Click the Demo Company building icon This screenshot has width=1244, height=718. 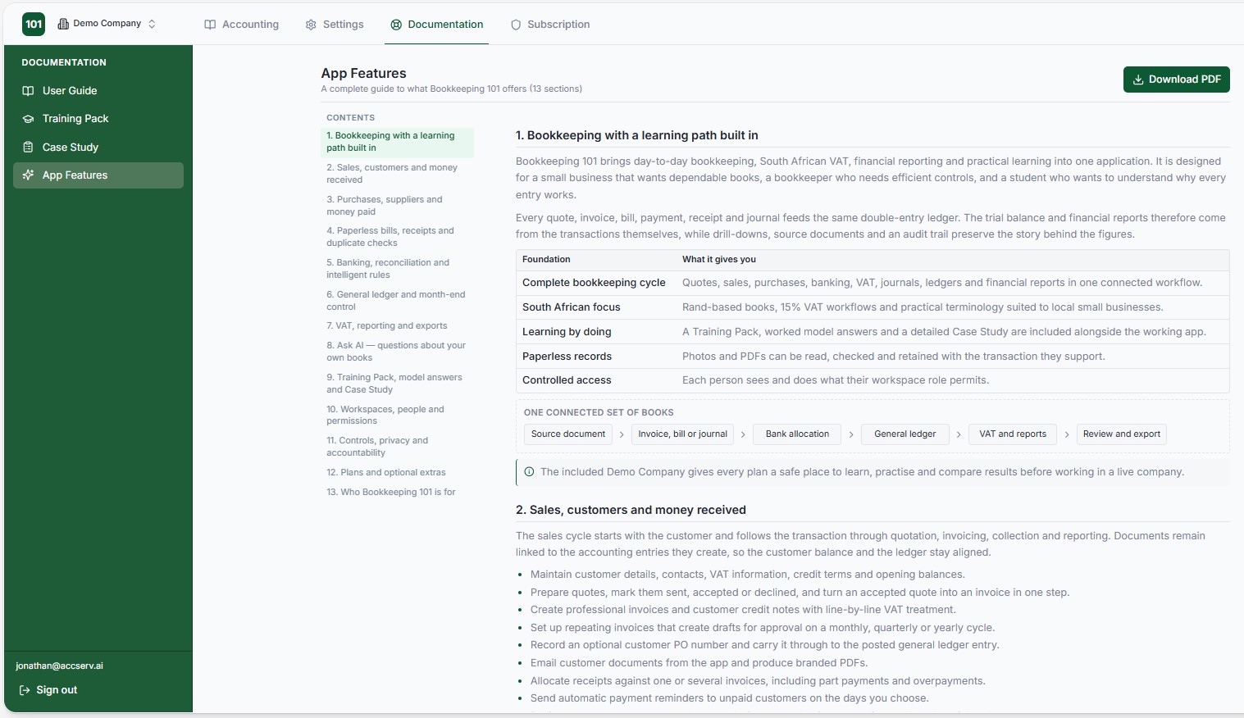(63, 24)
